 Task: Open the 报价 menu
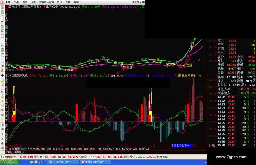tap(25, 2)
